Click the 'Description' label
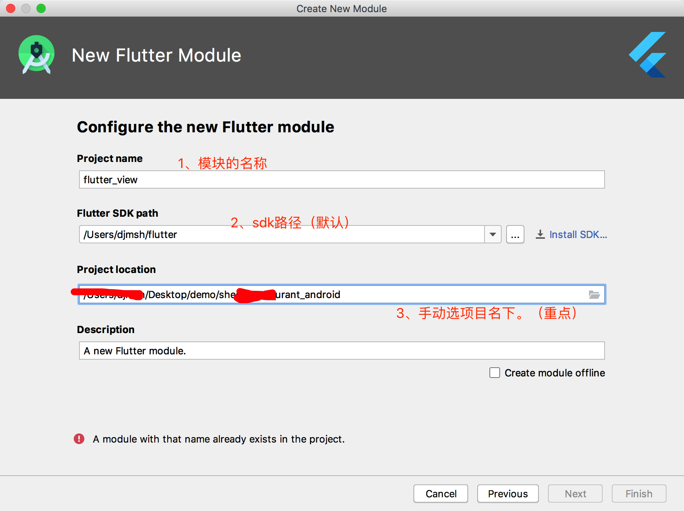 (106, 330)
